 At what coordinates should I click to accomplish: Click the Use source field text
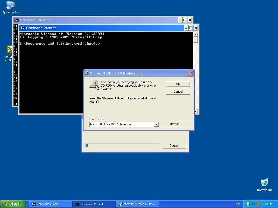122,124
